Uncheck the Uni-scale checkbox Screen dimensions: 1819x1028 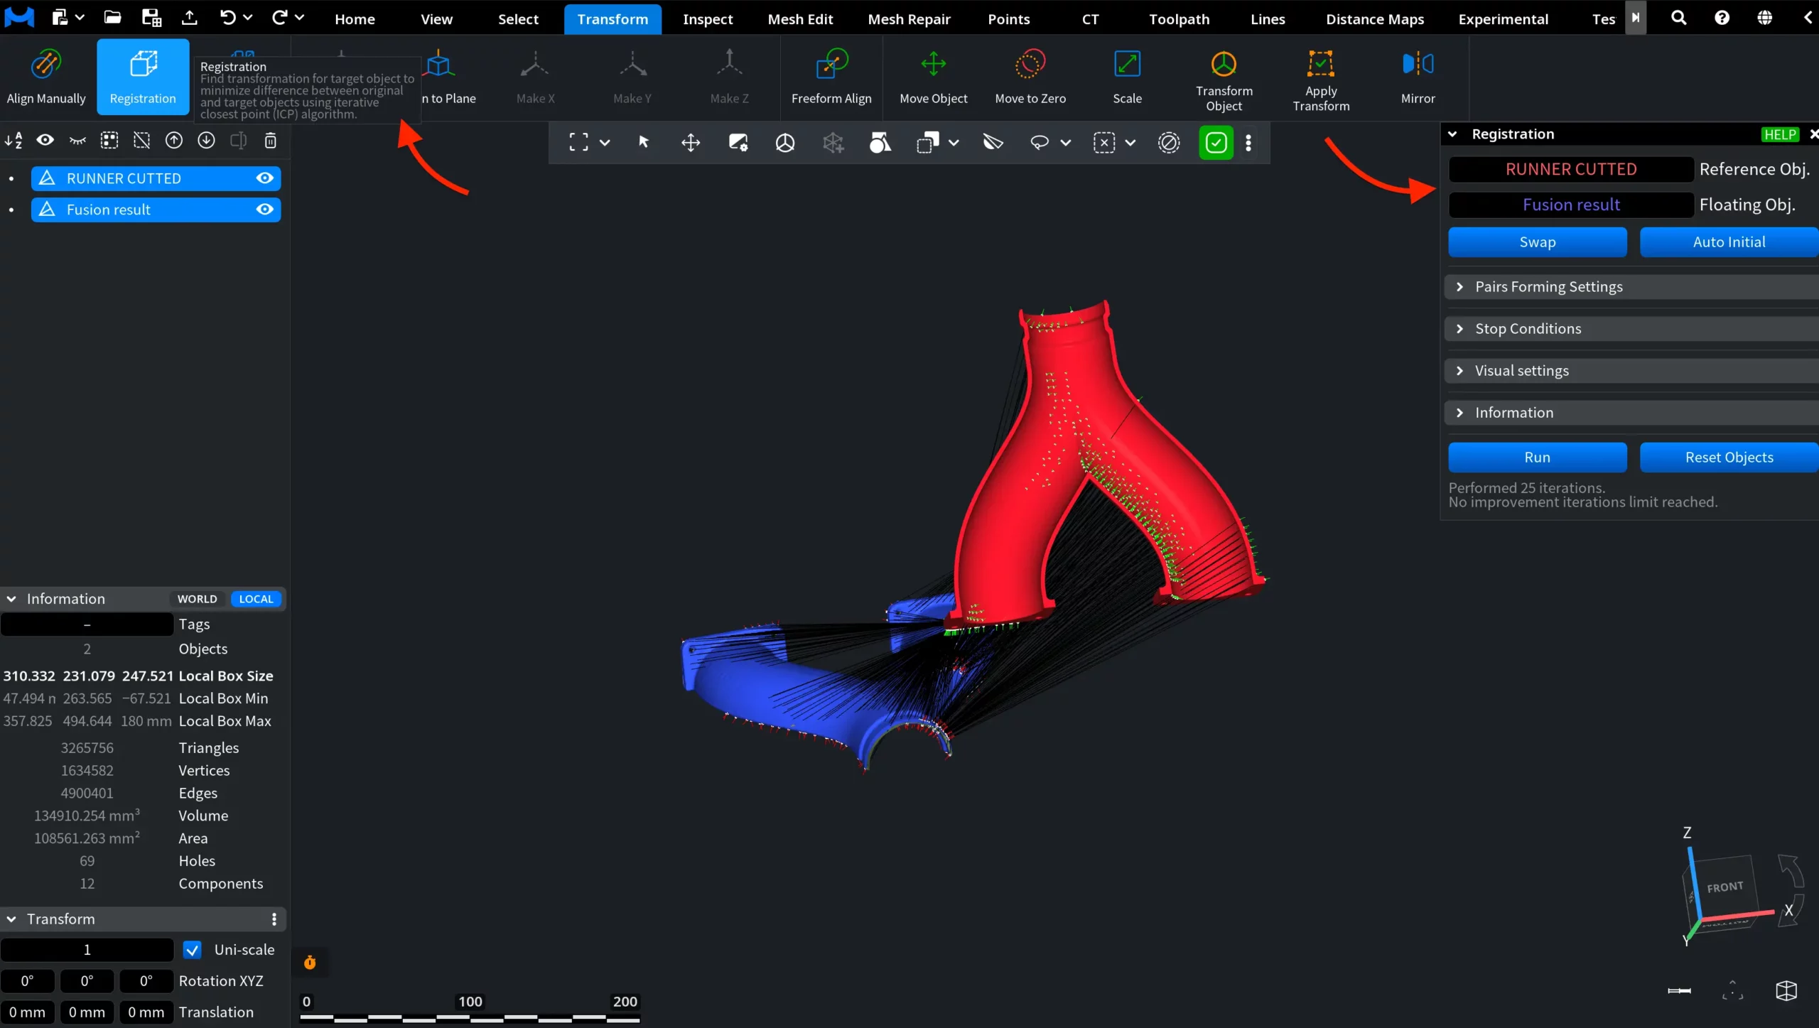(x=192, y=950)
